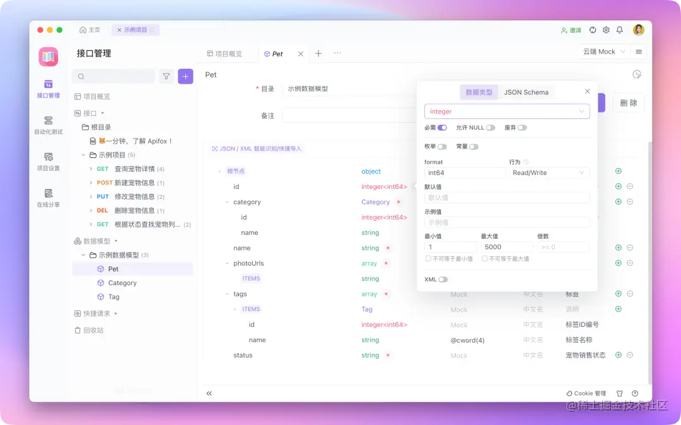
Task: Open the 项目概览 tab
Action: point(228,53)
